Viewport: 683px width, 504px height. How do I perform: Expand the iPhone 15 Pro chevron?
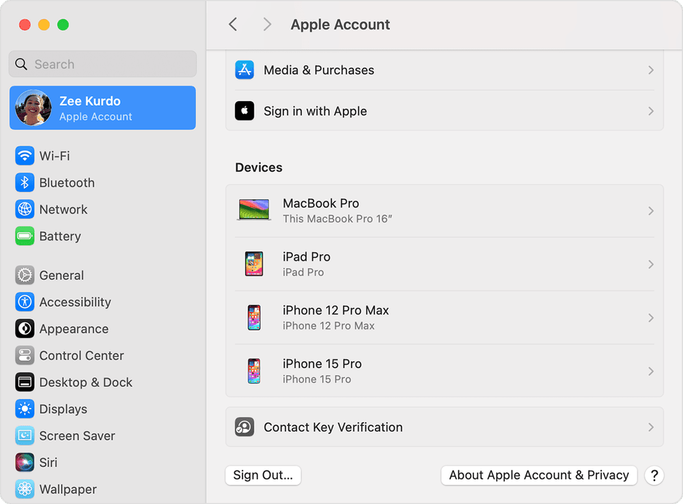click(651, 371)
